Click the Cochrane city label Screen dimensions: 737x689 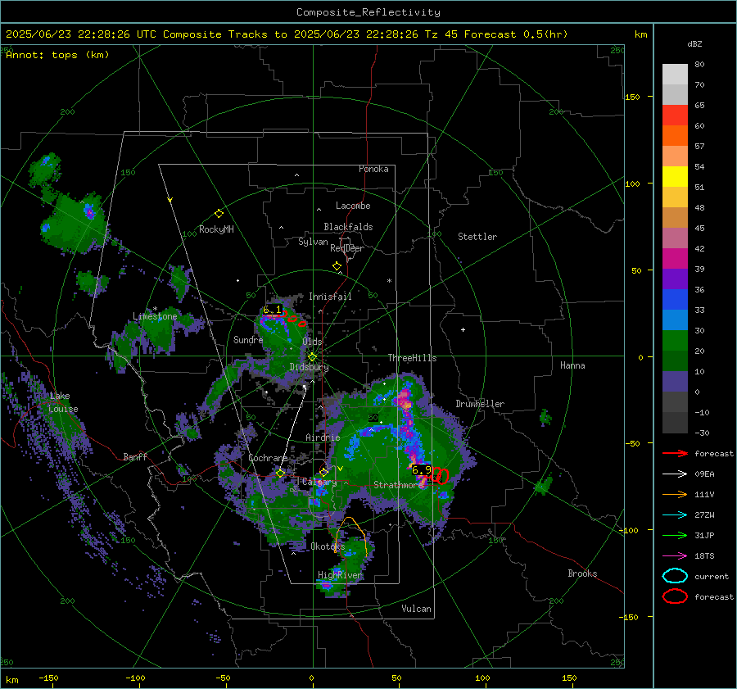pos(268,458)
